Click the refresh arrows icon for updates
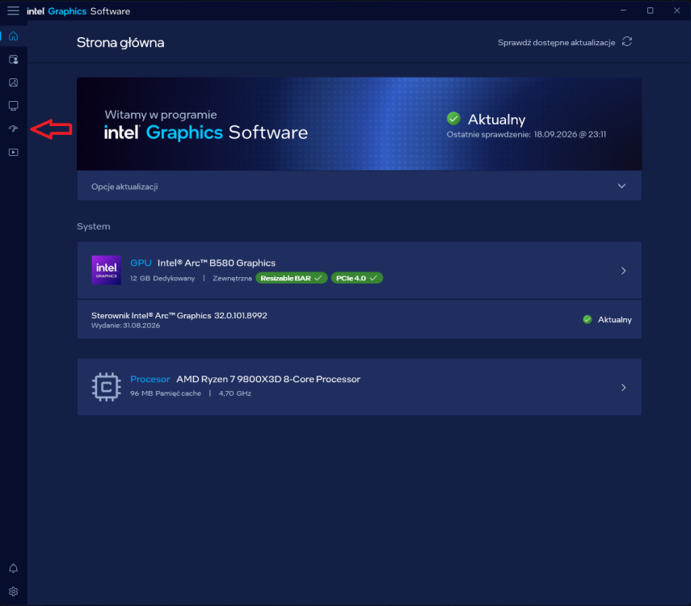Viewport: 691px width, 606px height. pos(626,42)
